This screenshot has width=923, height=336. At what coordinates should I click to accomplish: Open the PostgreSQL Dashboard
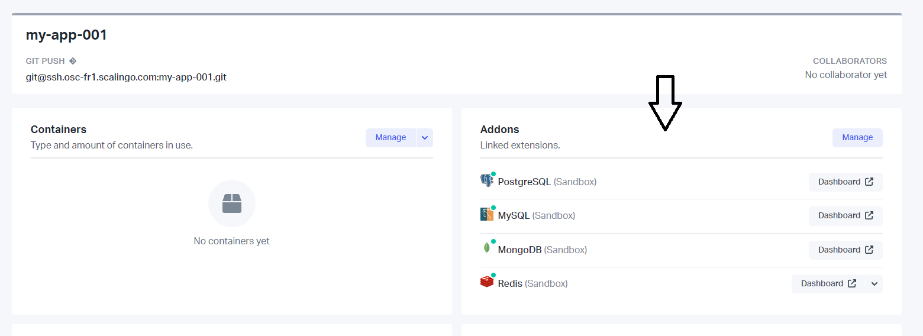click(845, 182)
